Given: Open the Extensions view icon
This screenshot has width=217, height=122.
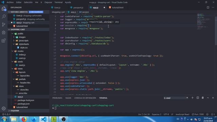Looking at the screenshot, I should [4, 41].
